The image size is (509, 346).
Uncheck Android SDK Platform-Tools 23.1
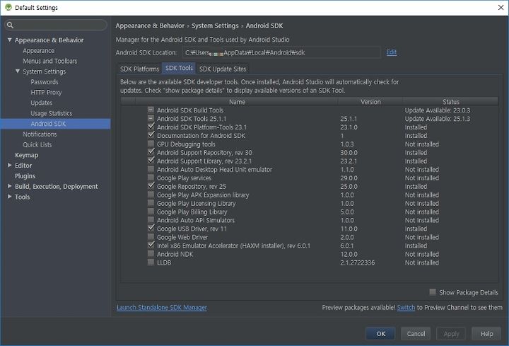151,127
